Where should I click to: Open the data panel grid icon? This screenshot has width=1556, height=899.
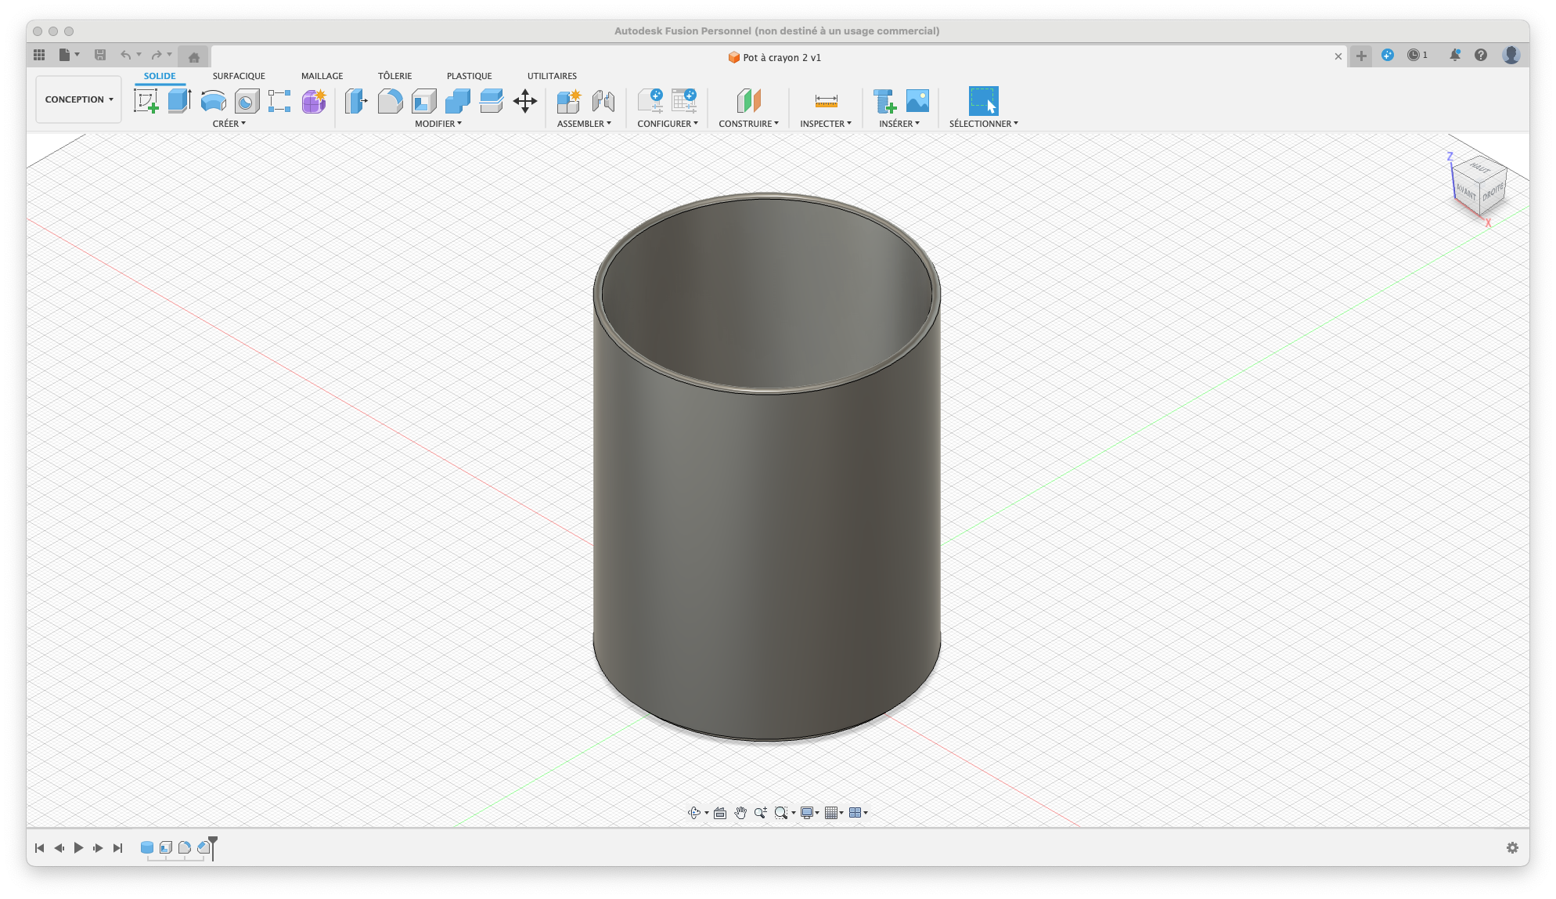point(39,55)
